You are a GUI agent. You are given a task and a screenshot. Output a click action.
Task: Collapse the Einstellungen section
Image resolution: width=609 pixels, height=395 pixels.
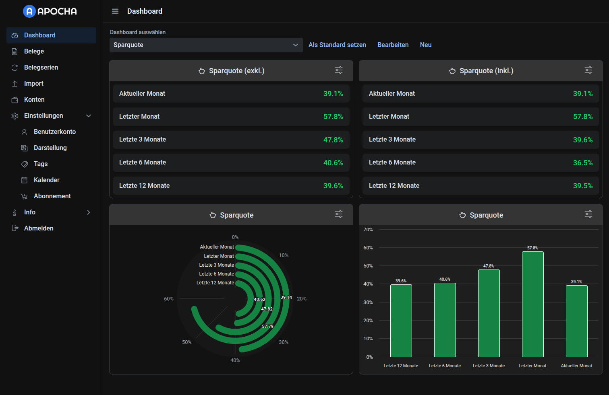[x=88, y=115]
